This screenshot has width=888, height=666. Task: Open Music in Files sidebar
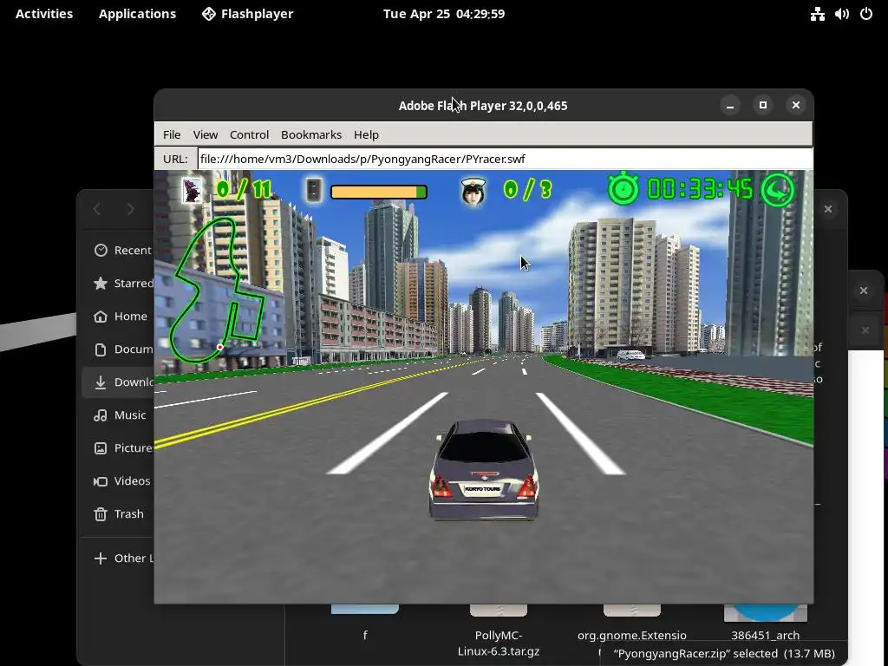click(x=118, y=415)
